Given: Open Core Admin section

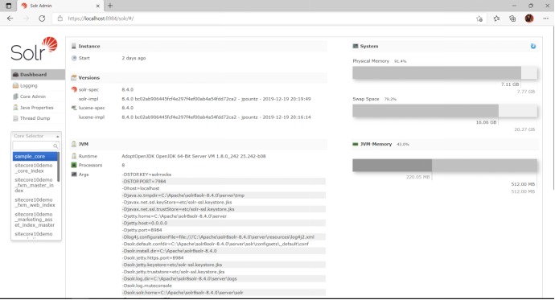Looking at the screenshot, I should 32,97.
